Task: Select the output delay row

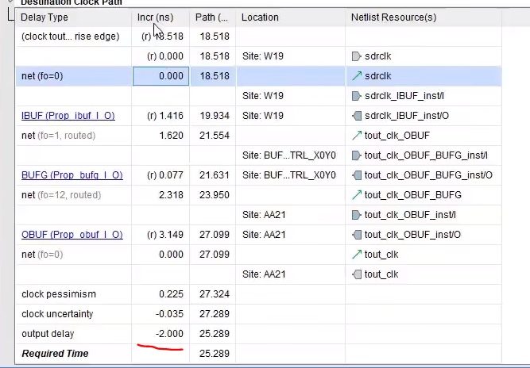Action: 258,334
